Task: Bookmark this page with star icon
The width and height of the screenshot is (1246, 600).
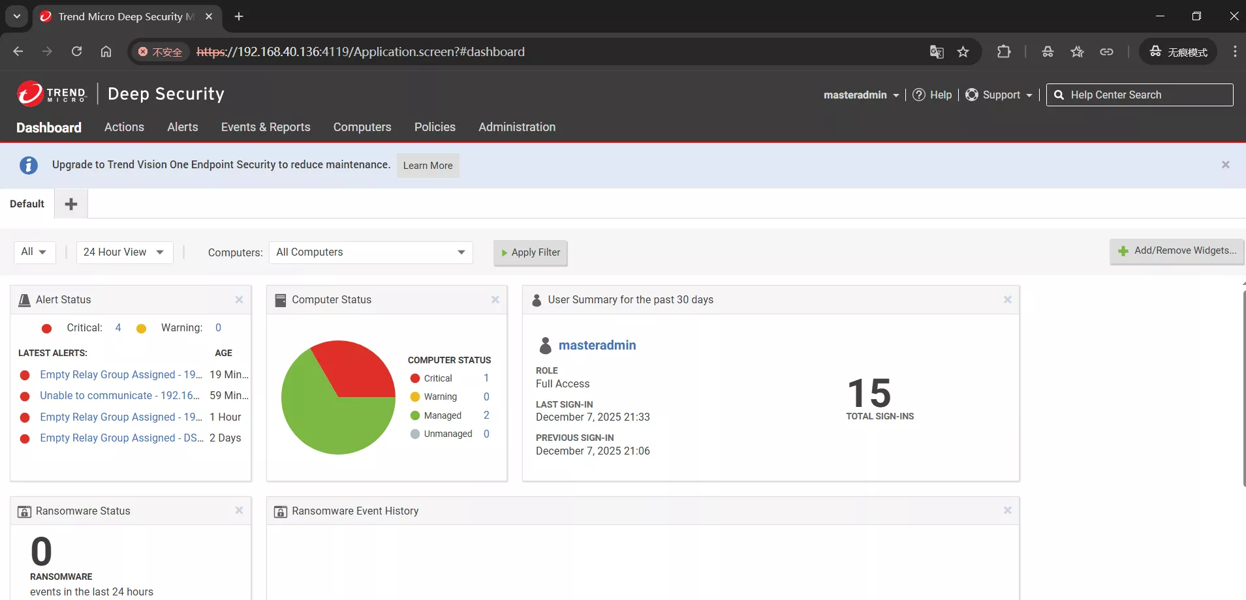Action: coord(963,52)
